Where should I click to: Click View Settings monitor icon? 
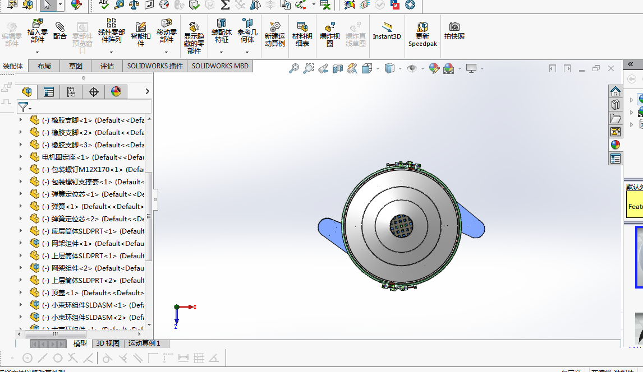471,68
